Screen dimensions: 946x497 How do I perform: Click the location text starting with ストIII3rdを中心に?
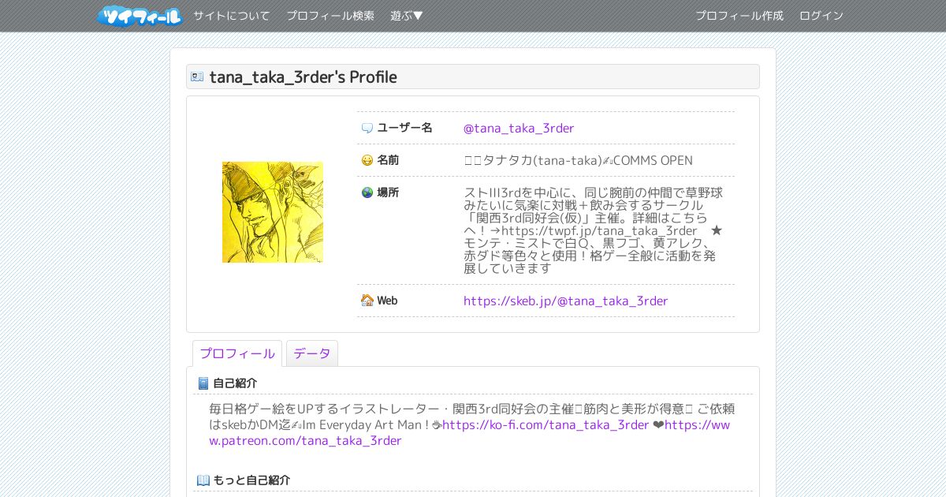[x=594, y=230]
